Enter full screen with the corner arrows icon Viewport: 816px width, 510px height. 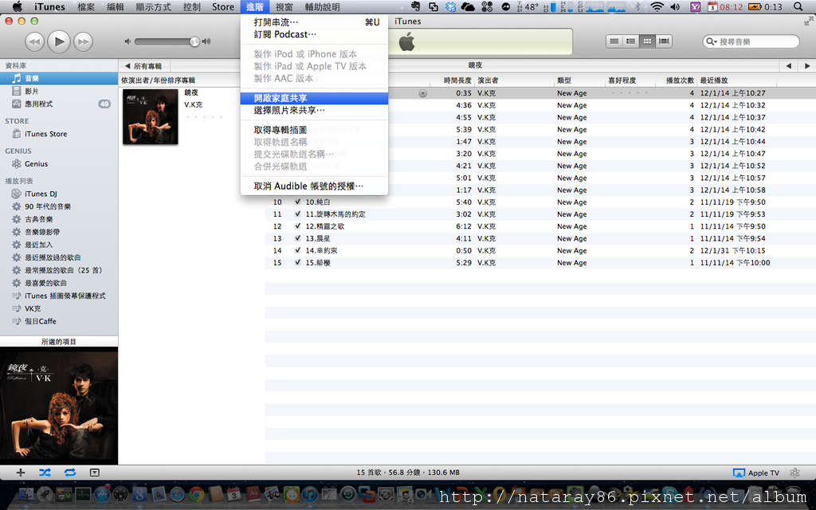pos(808,22)
